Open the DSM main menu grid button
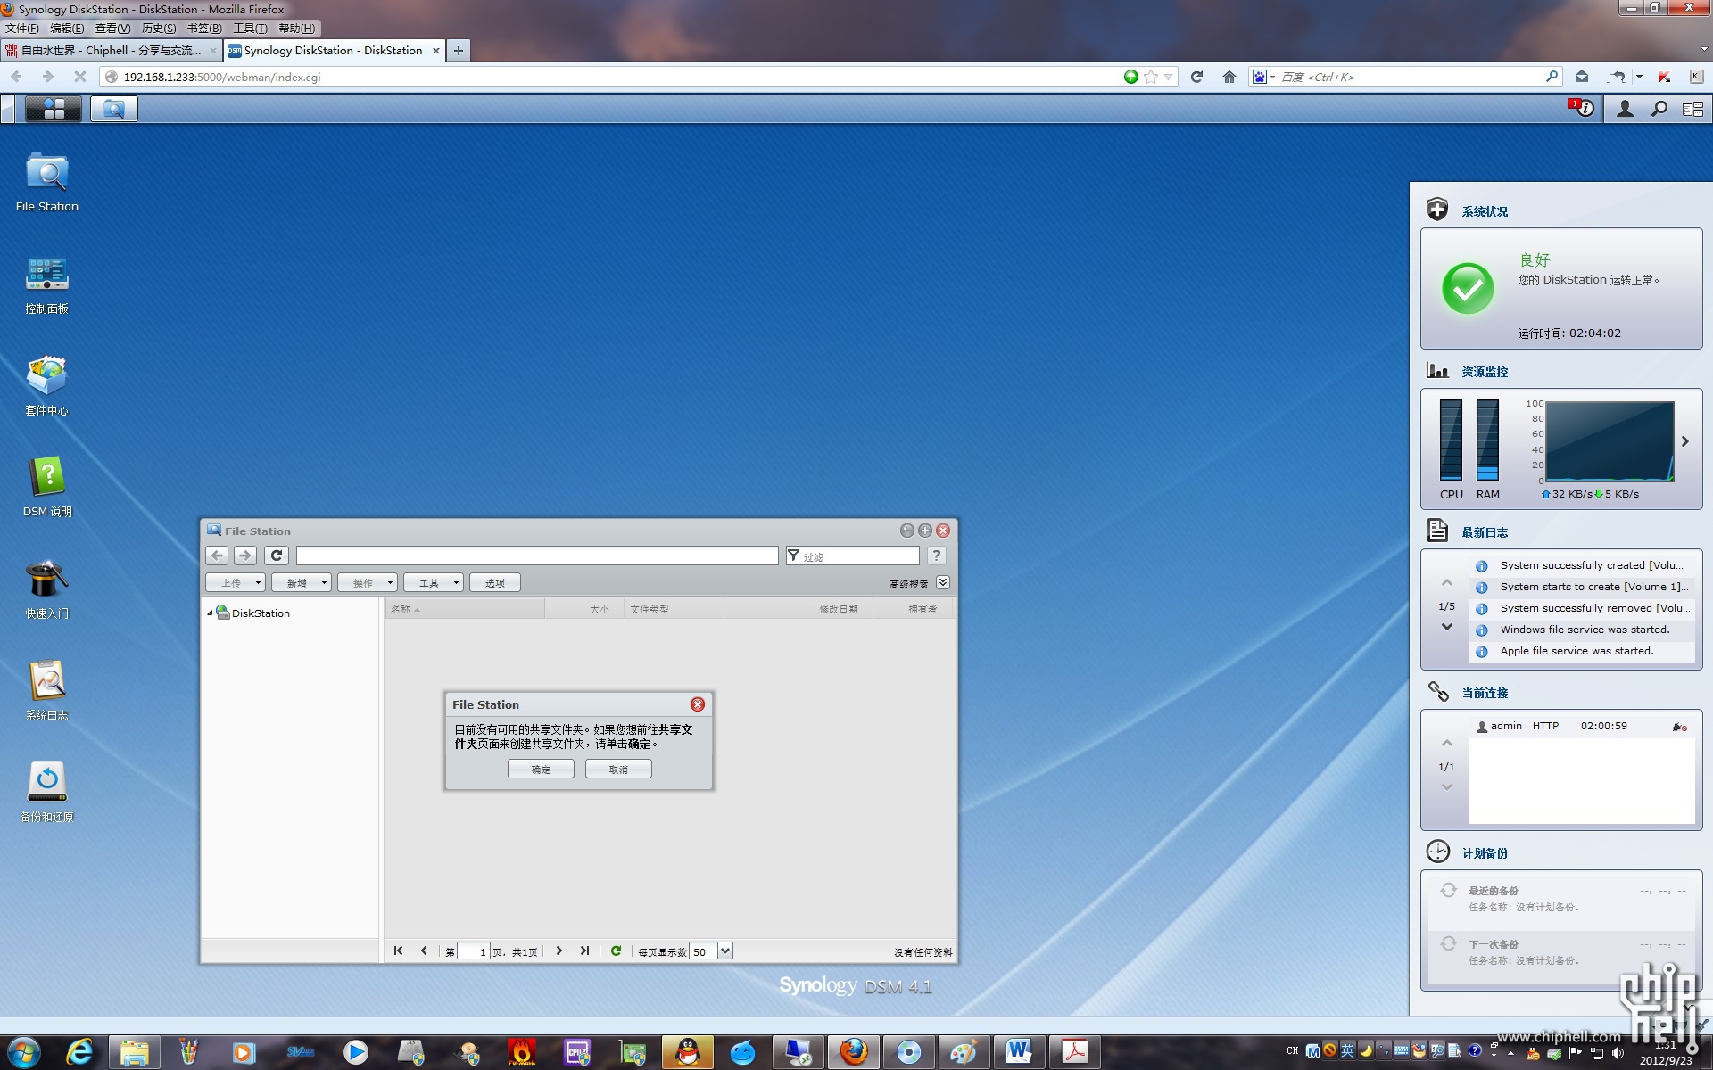This screenshot has width=1713, height=1070. tap(54, 109)
